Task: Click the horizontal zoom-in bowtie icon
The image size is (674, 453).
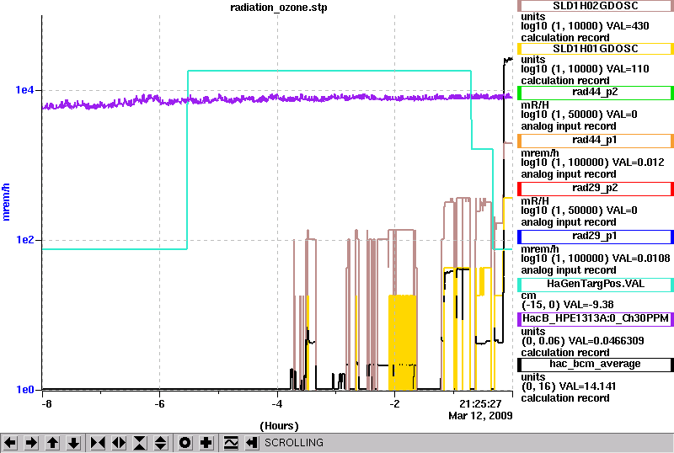Action: (x=98, y=443)
